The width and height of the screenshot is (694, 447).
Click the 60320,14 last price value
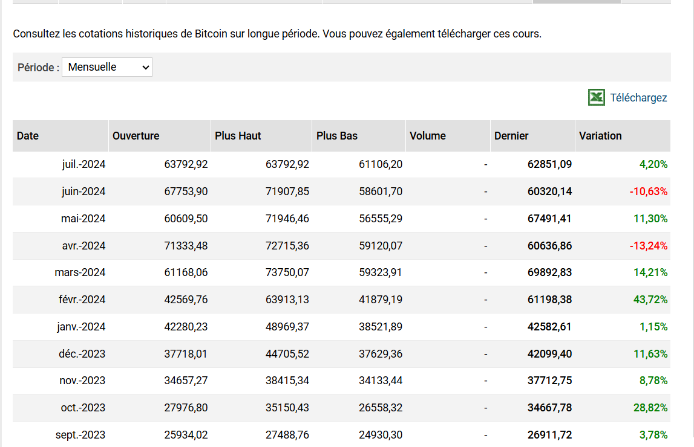550,191
